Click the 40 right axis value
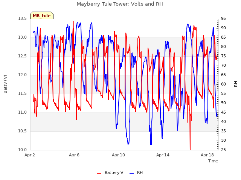 coord(223,121)
